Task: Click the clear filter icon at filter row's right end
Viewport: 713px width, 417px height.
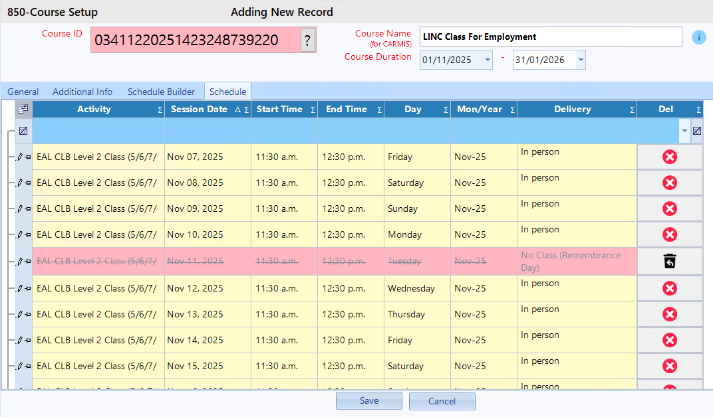Action: click(x=696, y=131)
